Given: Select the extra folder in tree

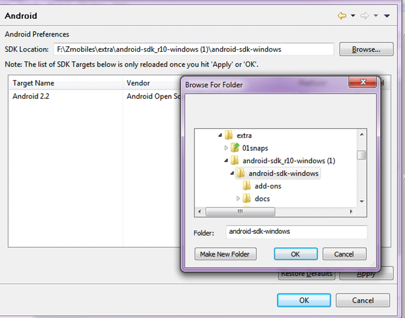Looking at the screenshot, I should (x=244, y=135).
